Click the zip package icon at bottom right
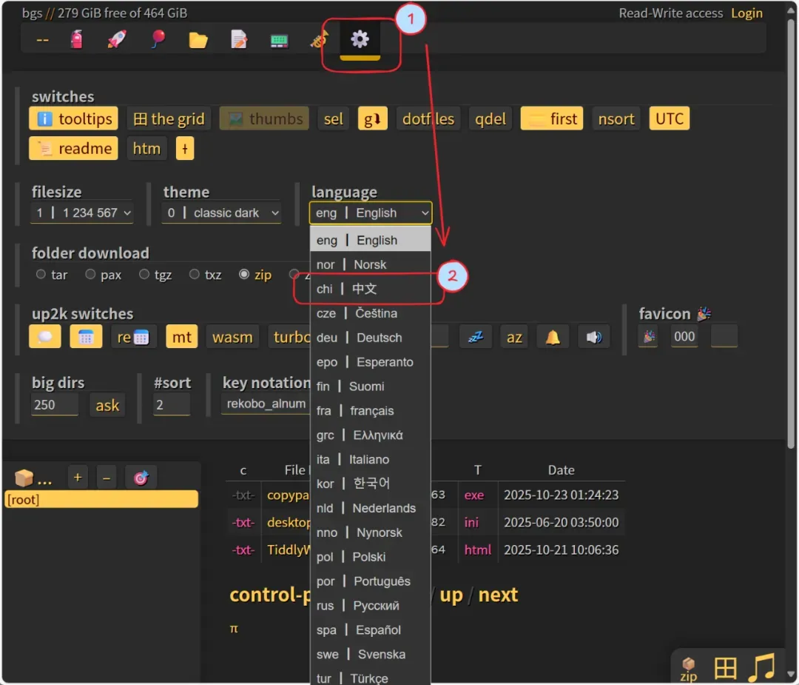The height and width of the screenshot is (685, 799). pos(689,669)
